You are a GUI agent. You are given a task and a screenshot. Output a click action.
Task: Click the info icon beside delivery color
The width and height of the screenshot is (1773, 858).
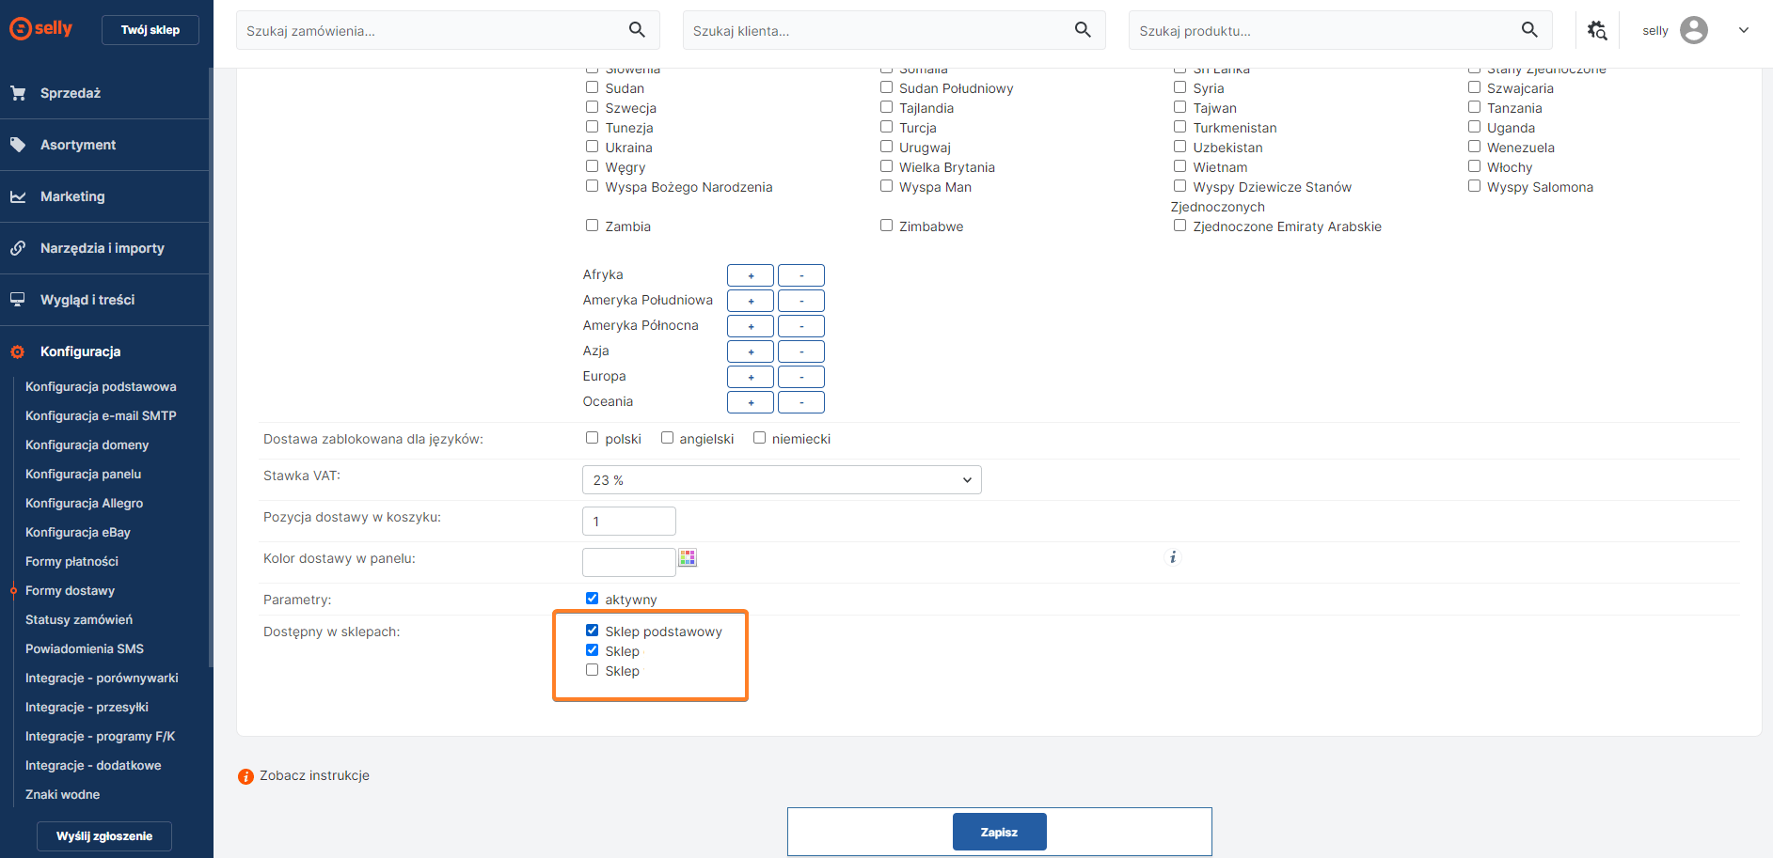tap(1173, 557)
